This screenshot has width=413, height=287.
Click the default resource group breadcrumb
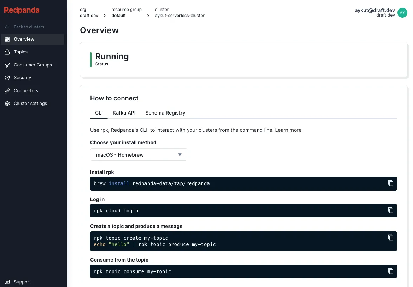118,16
